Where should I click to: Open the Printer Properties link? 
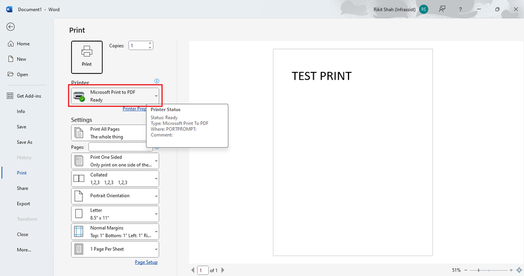click(134, 109)
